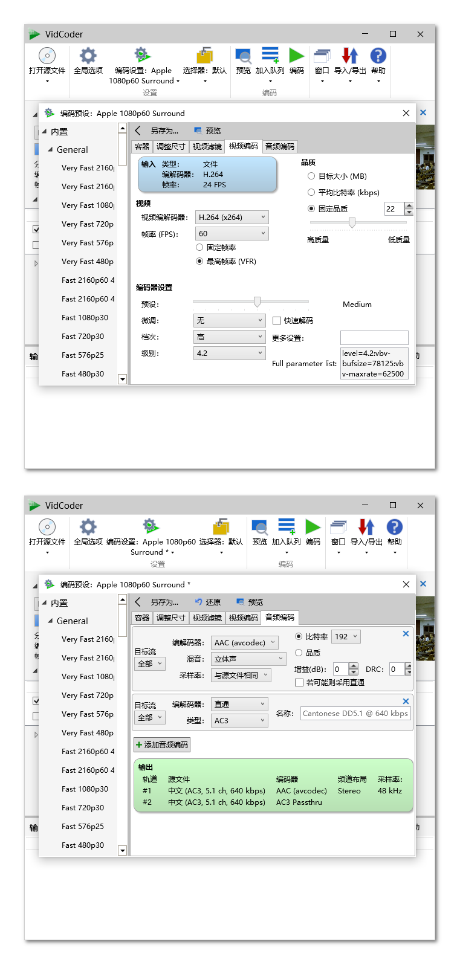Viewport: 460px width, 965px height.
Task: Click import/export arrows icon in lower window
Action: click(x=366, y=527)
